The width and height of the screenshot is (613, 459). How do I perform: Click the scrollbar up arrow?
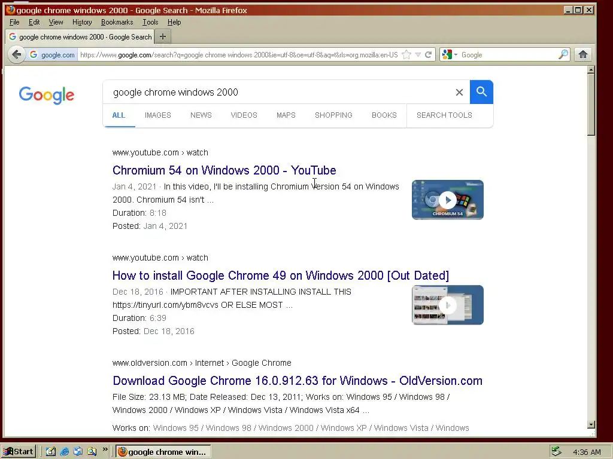(591, 71)
